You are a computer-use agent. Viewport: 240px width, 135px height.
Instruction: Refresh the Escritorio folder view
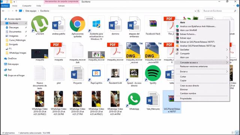198,11
